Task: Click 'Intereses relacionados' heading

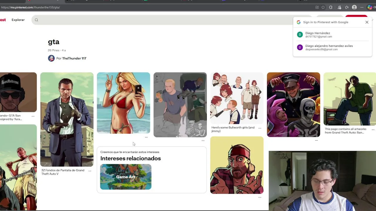Action: [x=130, y=158]
